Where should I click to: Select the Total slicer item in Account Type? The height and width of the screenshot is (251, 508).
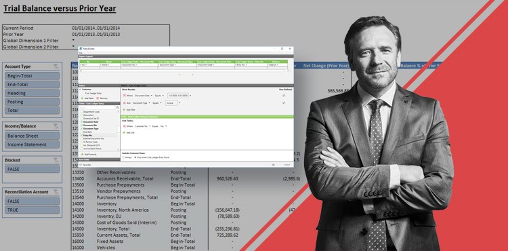coord(32,111)
